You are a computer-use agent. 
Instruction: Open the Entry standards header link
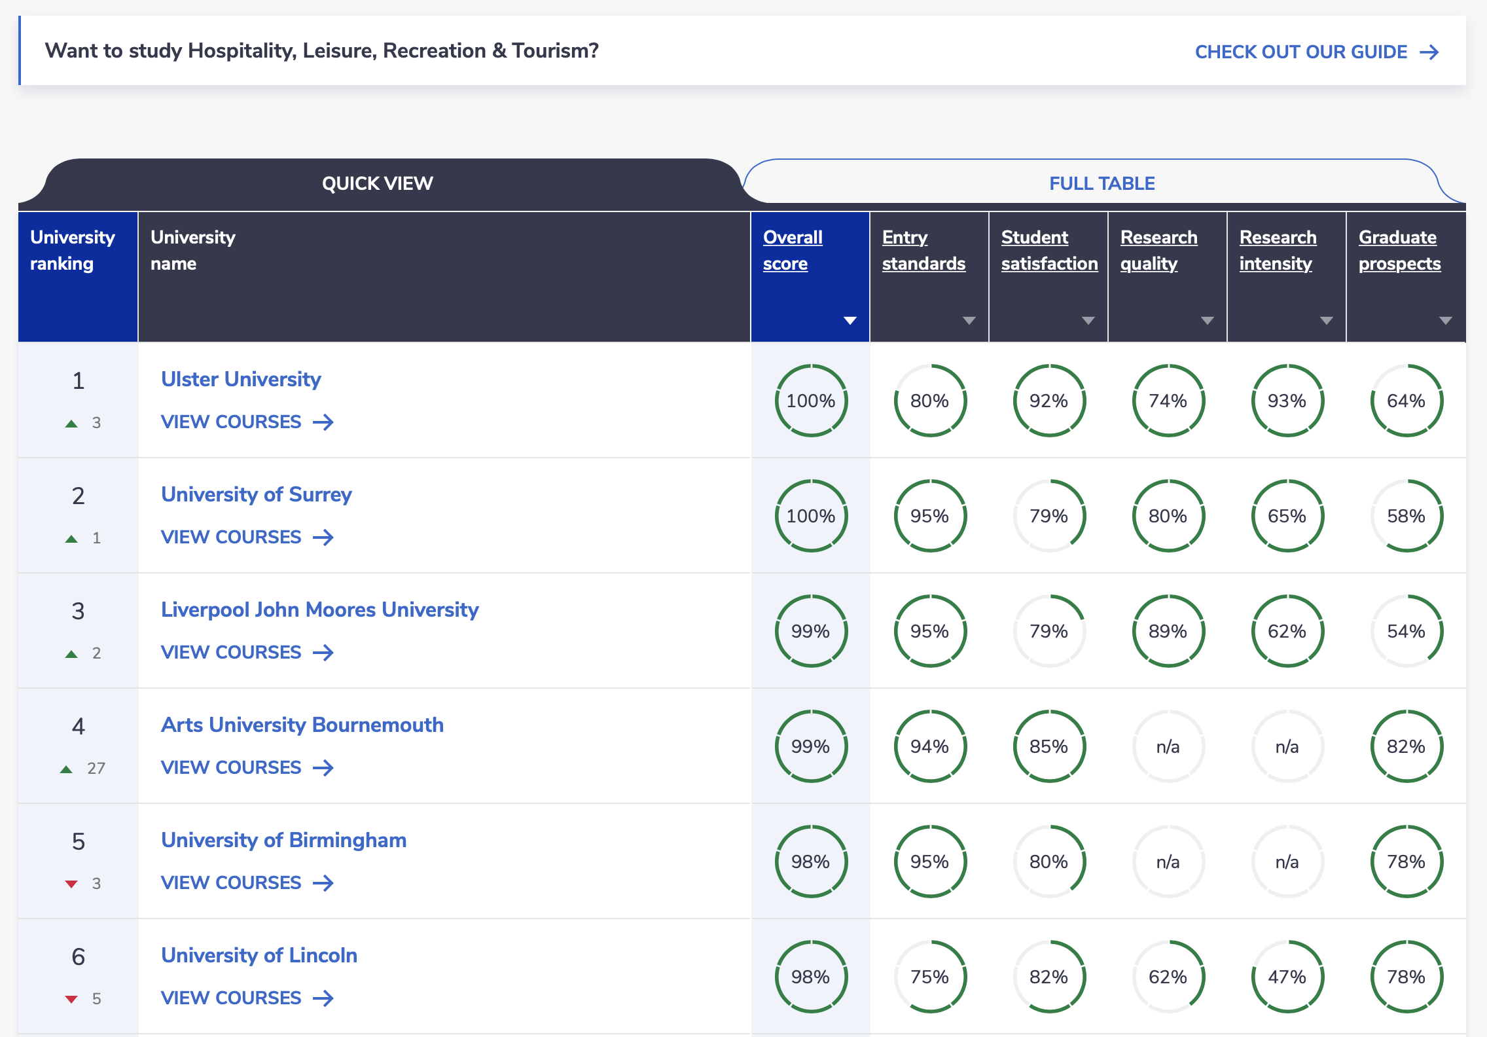[x=923, y=251]
